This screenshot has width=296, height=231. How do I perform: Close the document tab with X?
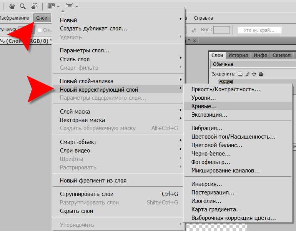[x=195, y=41]
